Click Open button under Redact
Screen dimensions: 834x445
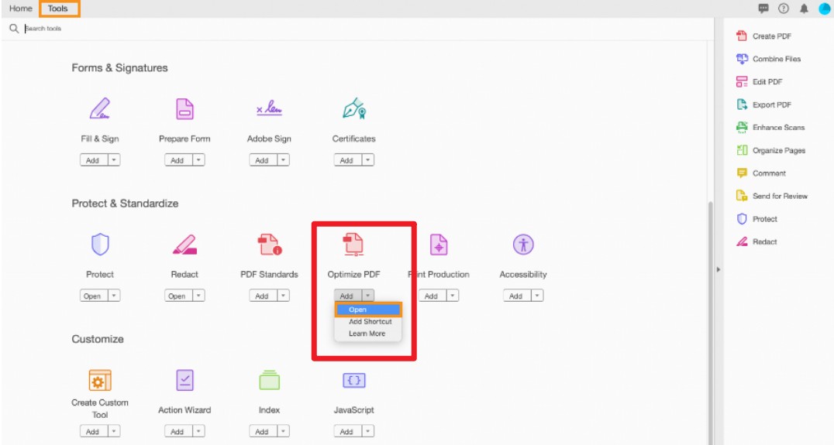(x=177, y=296)
